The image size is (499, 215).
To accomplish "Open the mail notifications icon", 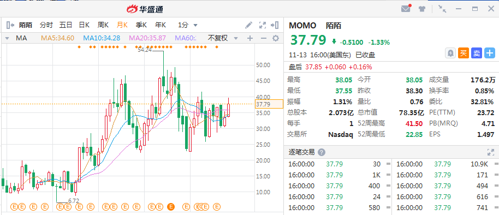I will point(406,9).
